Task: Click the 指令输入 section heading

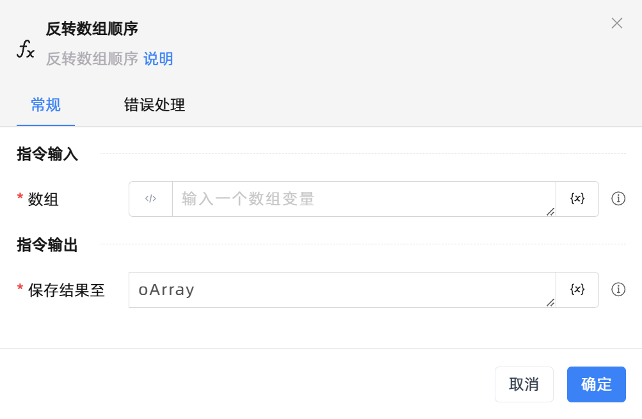Action: click(x=47, y=154)
